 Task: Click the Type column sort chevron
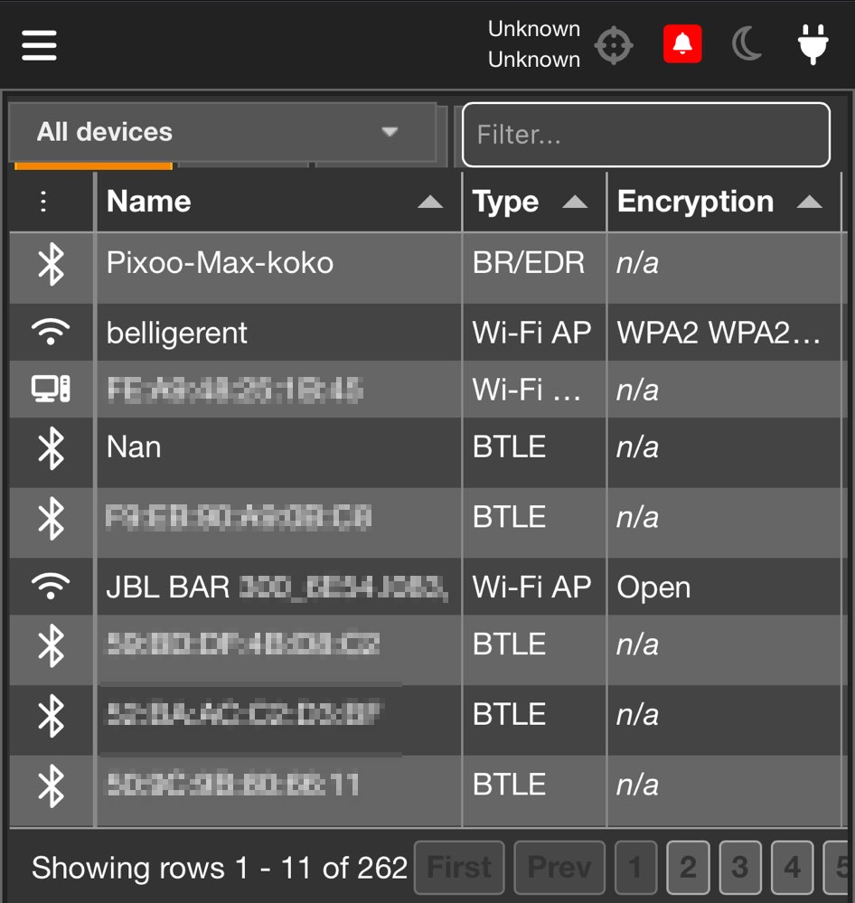577,202
